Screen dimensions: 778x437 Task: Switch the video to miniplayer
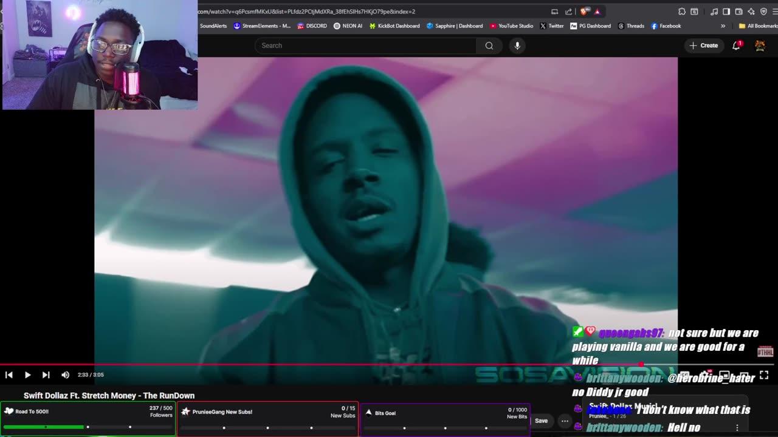(725, 375)
